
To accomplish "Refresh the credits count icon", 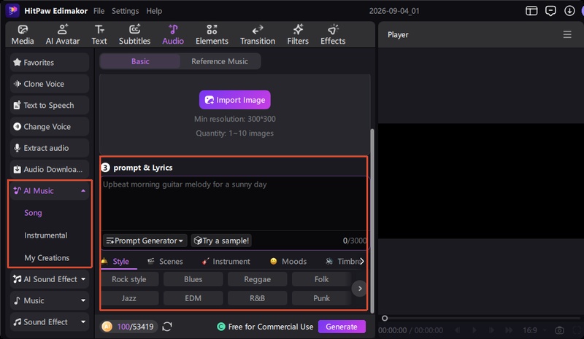I will tap(167, 327).
